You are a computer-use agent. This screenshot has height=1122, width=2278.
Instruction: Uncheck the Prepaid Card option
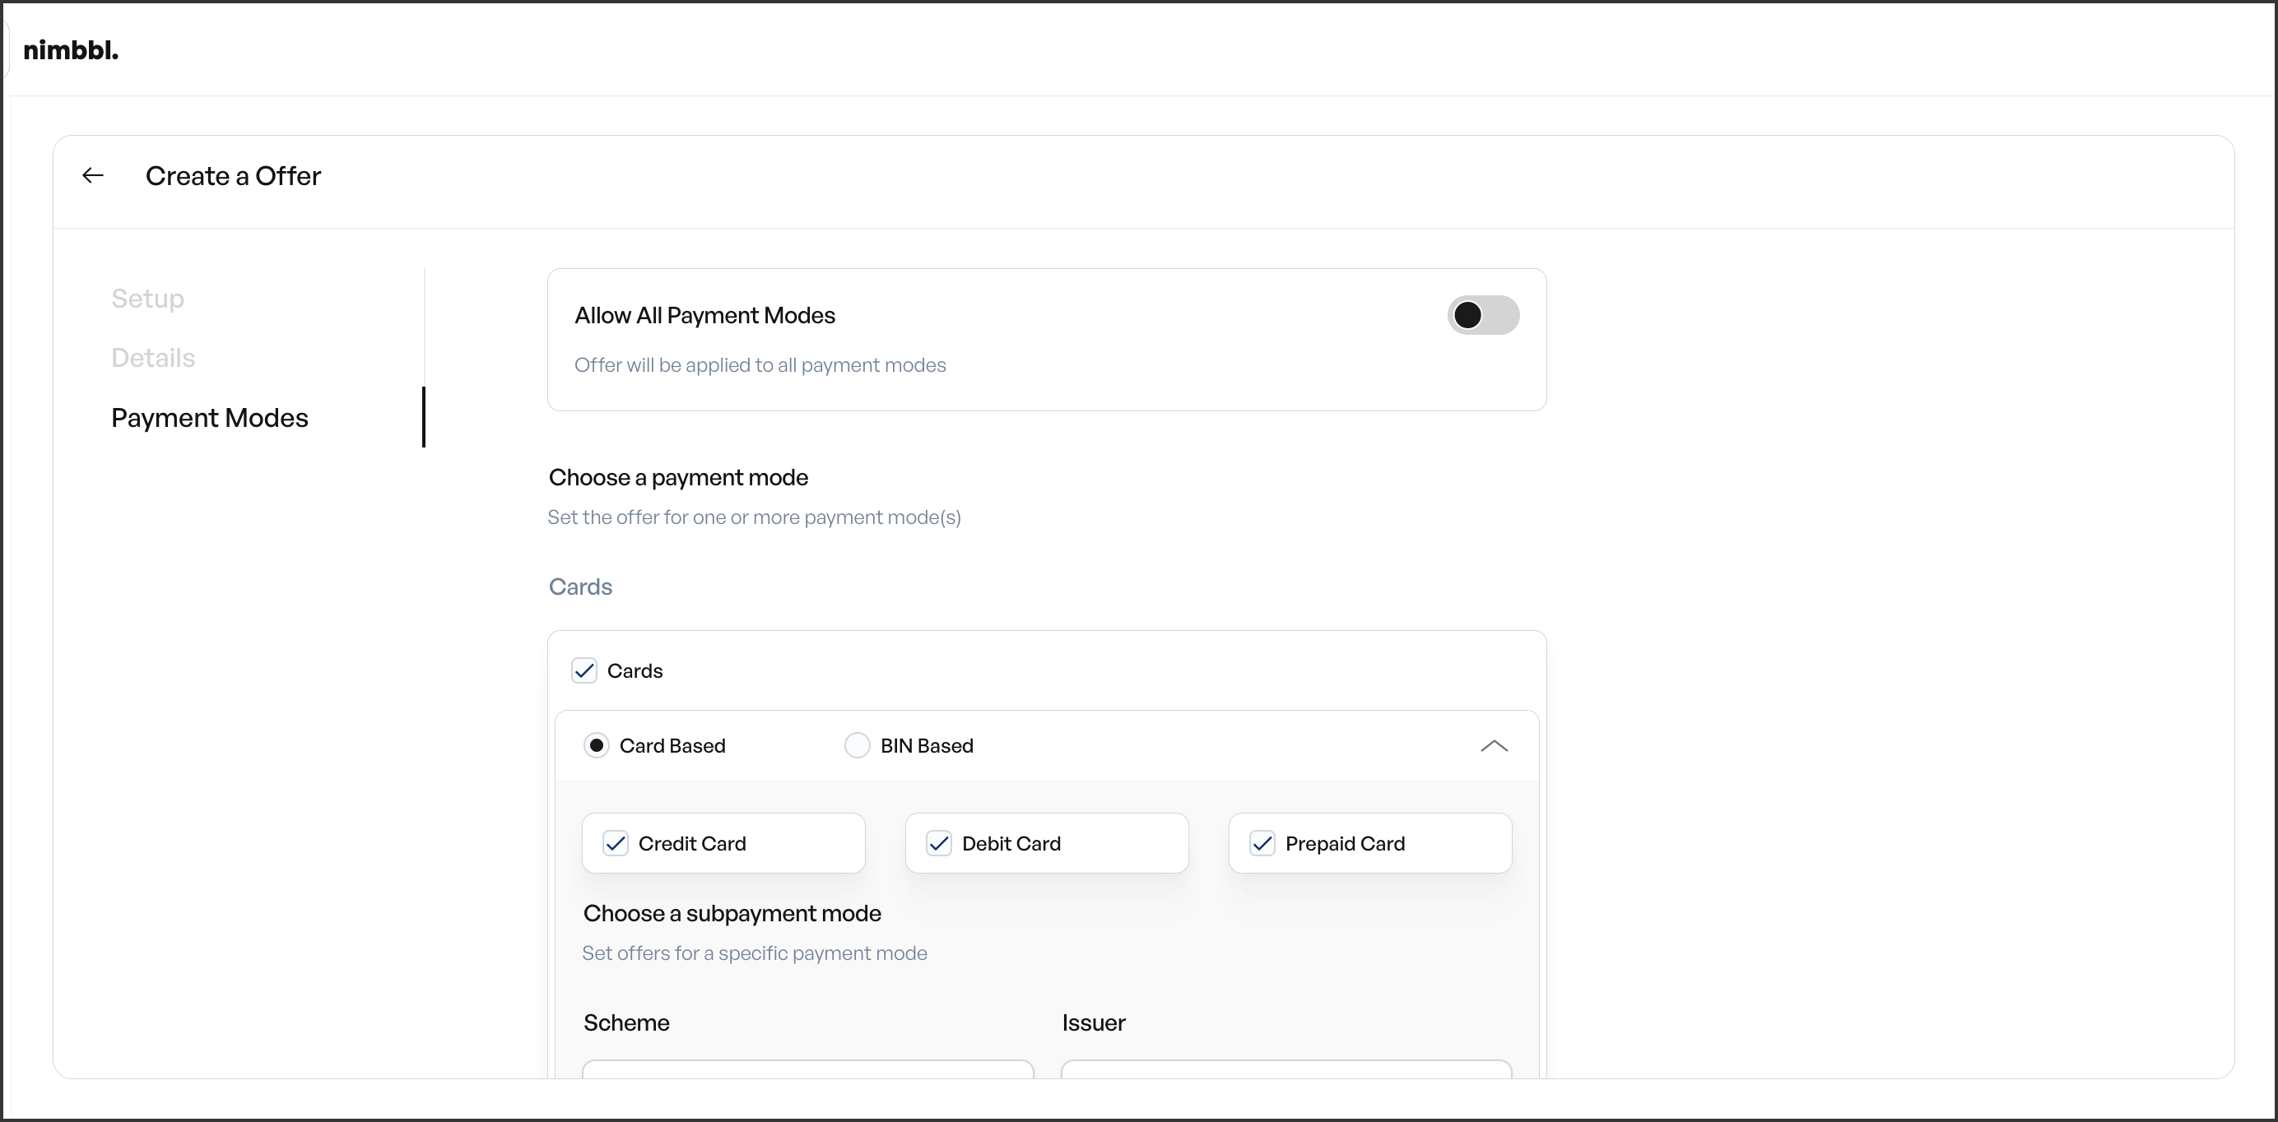(x=1262, y=842)
